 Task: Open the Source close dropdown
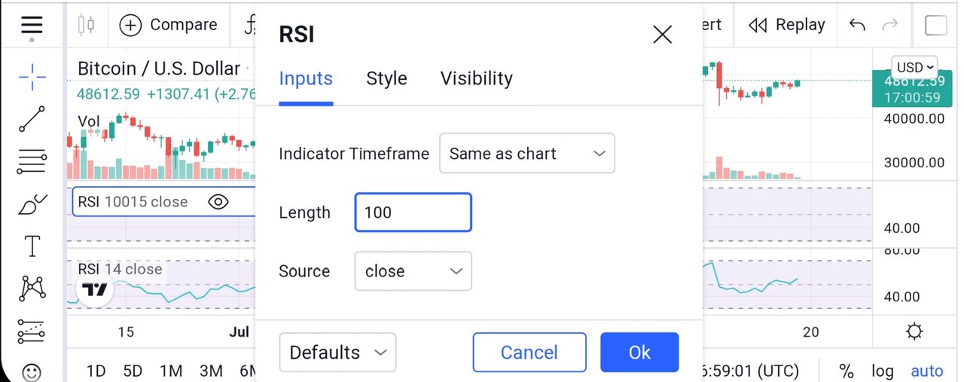(413, 271)
